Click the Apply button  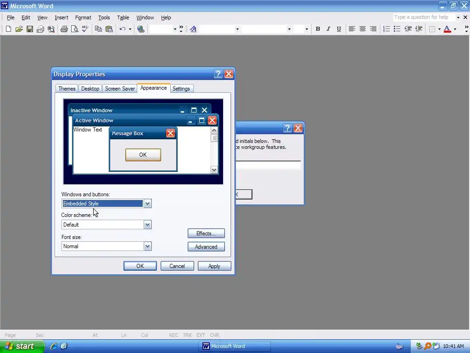[214, 266]
